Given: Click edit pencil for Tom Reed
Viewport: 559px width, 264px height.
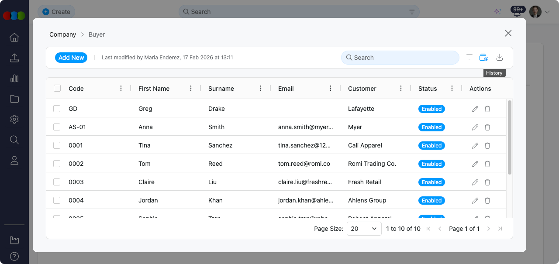Looking at the screenshot, I should click(x=475, y=164).
